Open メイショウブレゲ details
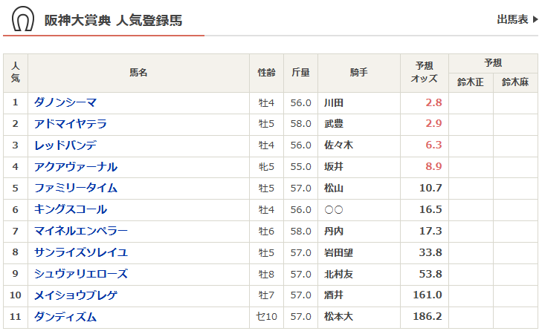Image resolution: width=542 pixels, height=331 pixels. 76,296
